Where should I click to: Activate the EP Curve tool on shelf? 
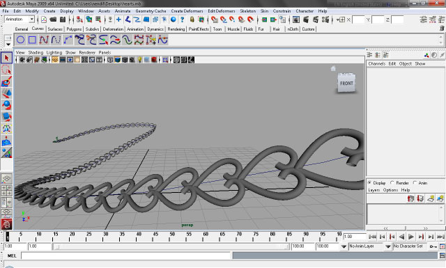tap(44, 40)
